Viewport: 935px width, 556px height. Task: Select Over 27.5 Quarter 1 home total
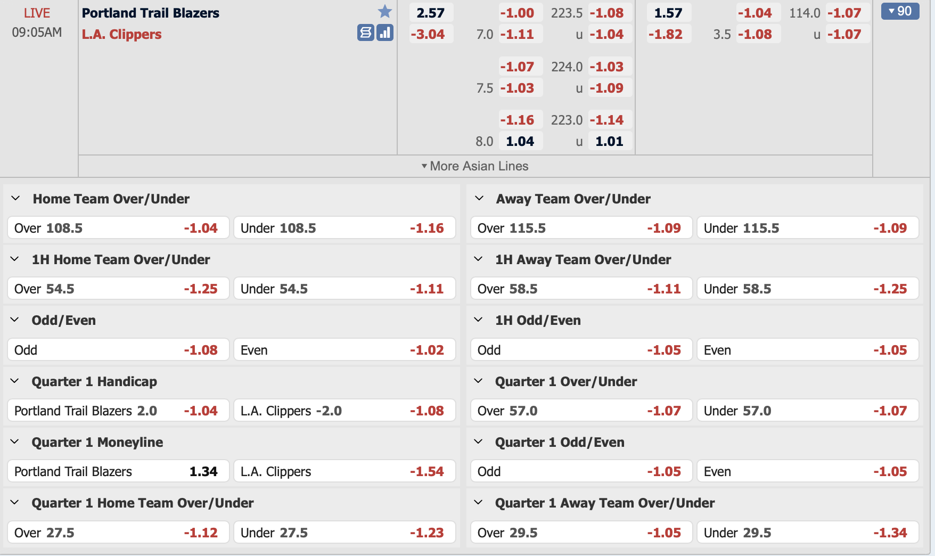[x=118, y=533]
